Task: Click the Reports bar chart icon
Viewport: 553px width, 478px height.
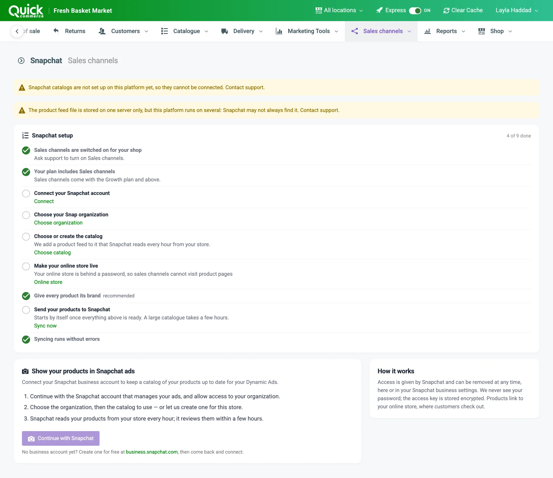Action: tap(427, 31)
